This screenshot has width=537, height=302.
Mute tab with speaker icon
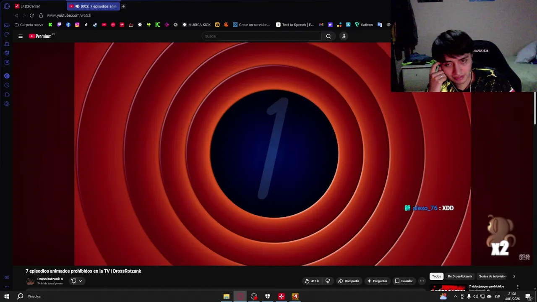(77, 6)
